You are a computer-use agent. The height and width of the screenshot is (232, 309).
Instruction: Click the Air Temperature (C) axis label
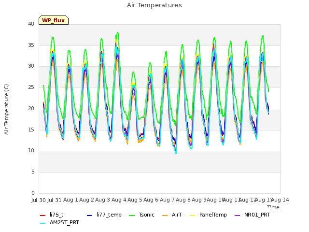coord(6,109)
